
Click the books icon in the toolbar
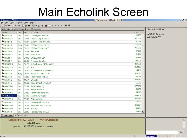[46, 26]
